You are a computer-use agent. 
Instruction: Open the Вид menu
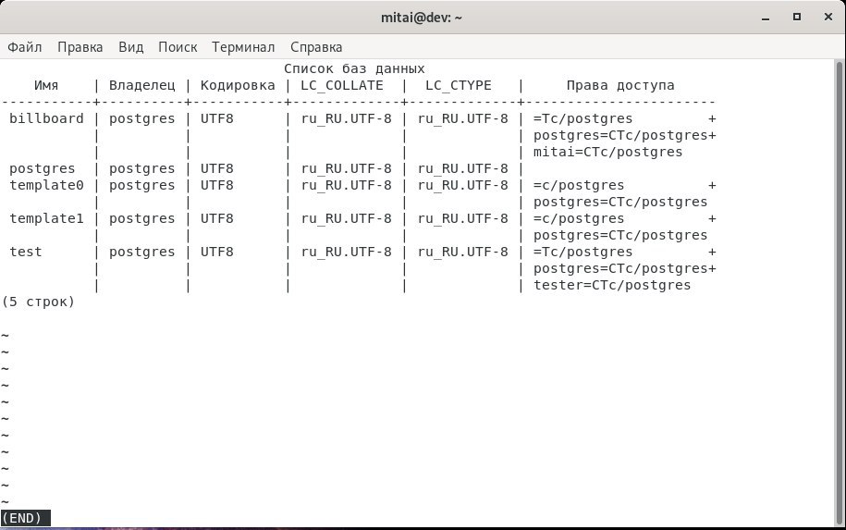click(x=131, y=47)
